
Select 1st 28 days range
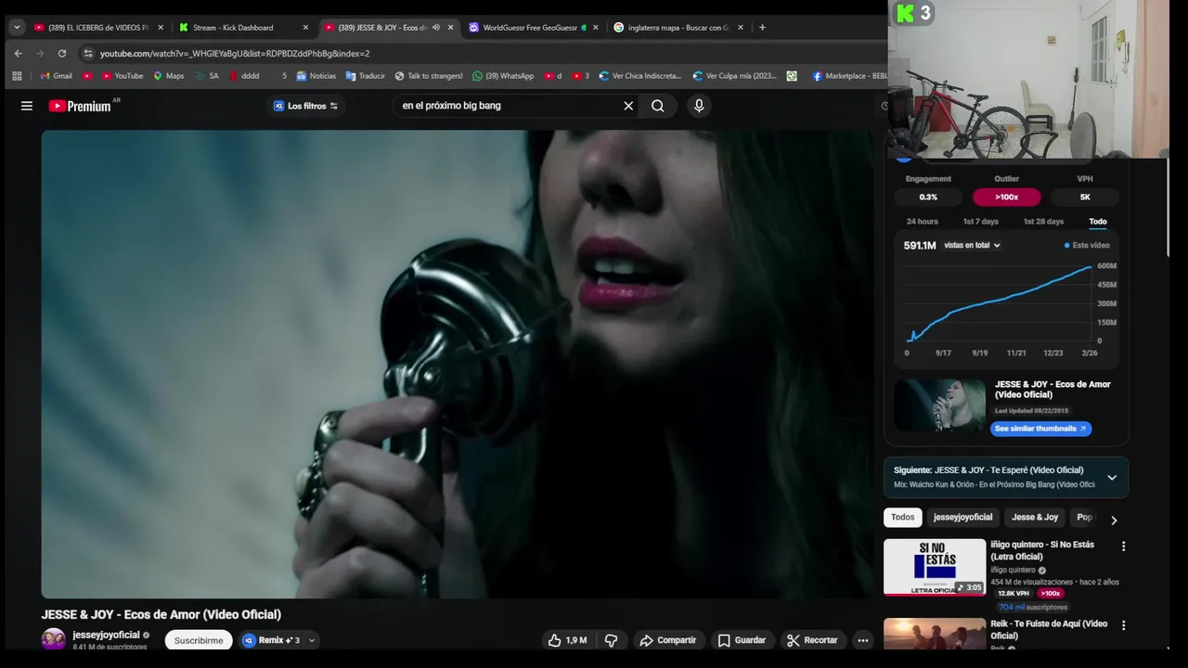point(1043,222)
